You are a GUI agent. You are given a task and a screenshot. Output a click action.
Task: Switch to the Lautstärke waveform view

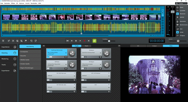pyautogui.click(x=178, y=11)
